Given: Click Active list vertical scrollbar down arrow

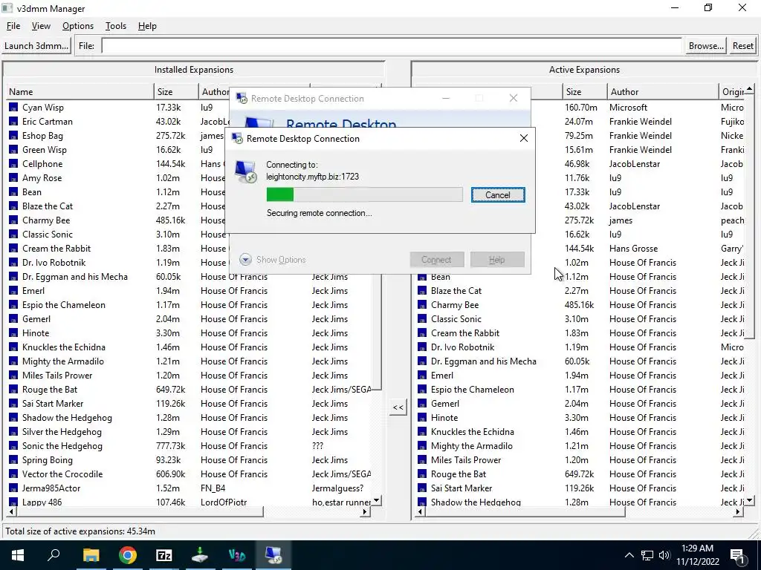Looking at the screenshot, I should [x=750, y=500].
